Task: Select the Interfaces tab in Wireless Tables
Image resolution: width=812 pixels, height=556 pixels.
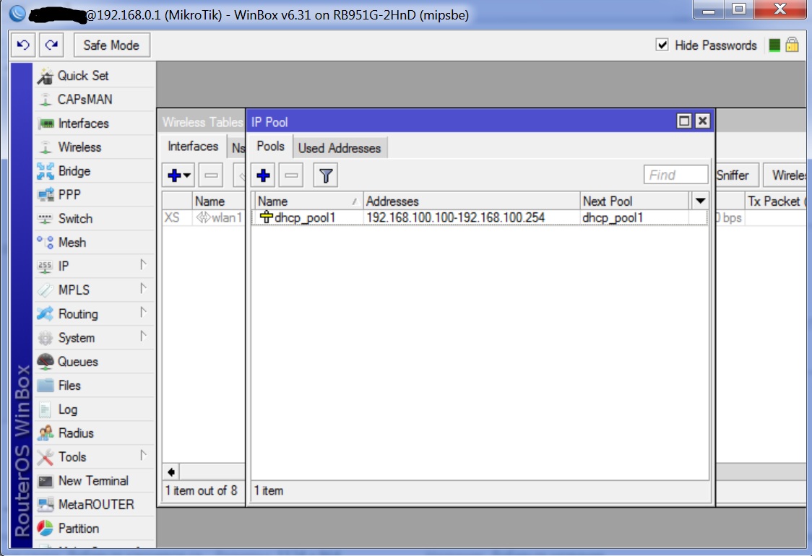Action: coord(193,147)
